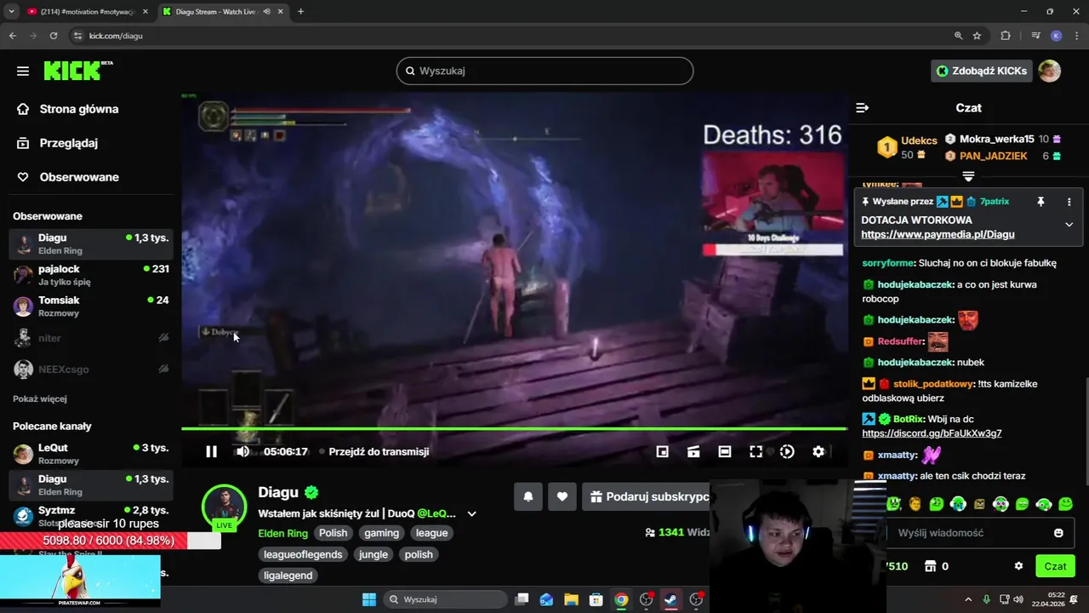Collapse the chat panel arrow icon
1089x613 pixels.
[862, 108]
